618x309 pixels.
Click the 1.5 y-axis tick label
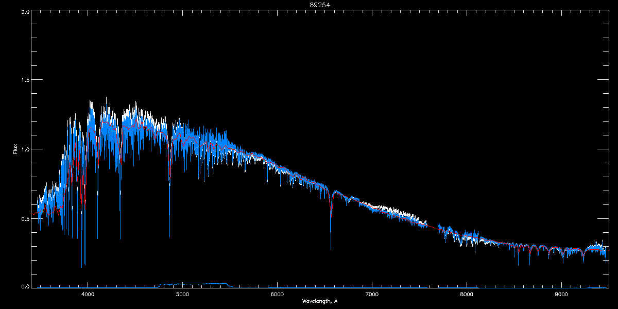25,80
